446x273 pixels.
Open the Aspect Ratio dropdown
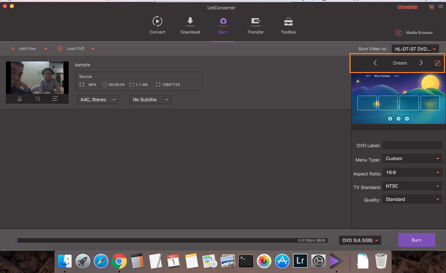tap(412, 173)
